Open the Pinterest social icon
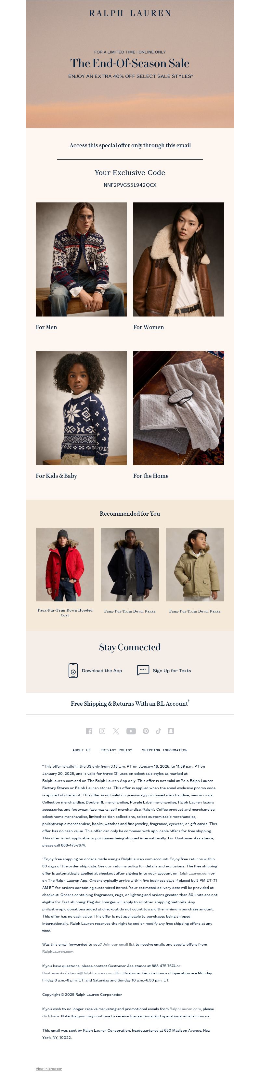 click(x=146, y=730)
